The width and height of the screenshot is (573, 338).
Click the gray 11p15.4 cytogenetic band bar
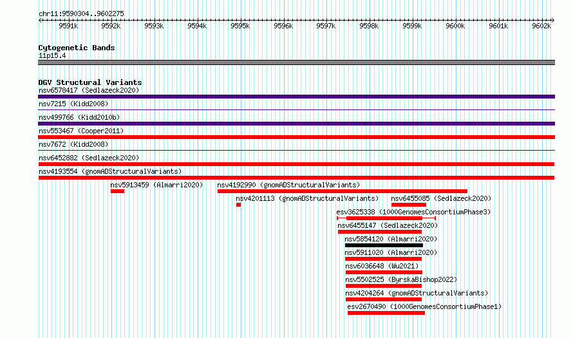[296, 62]
